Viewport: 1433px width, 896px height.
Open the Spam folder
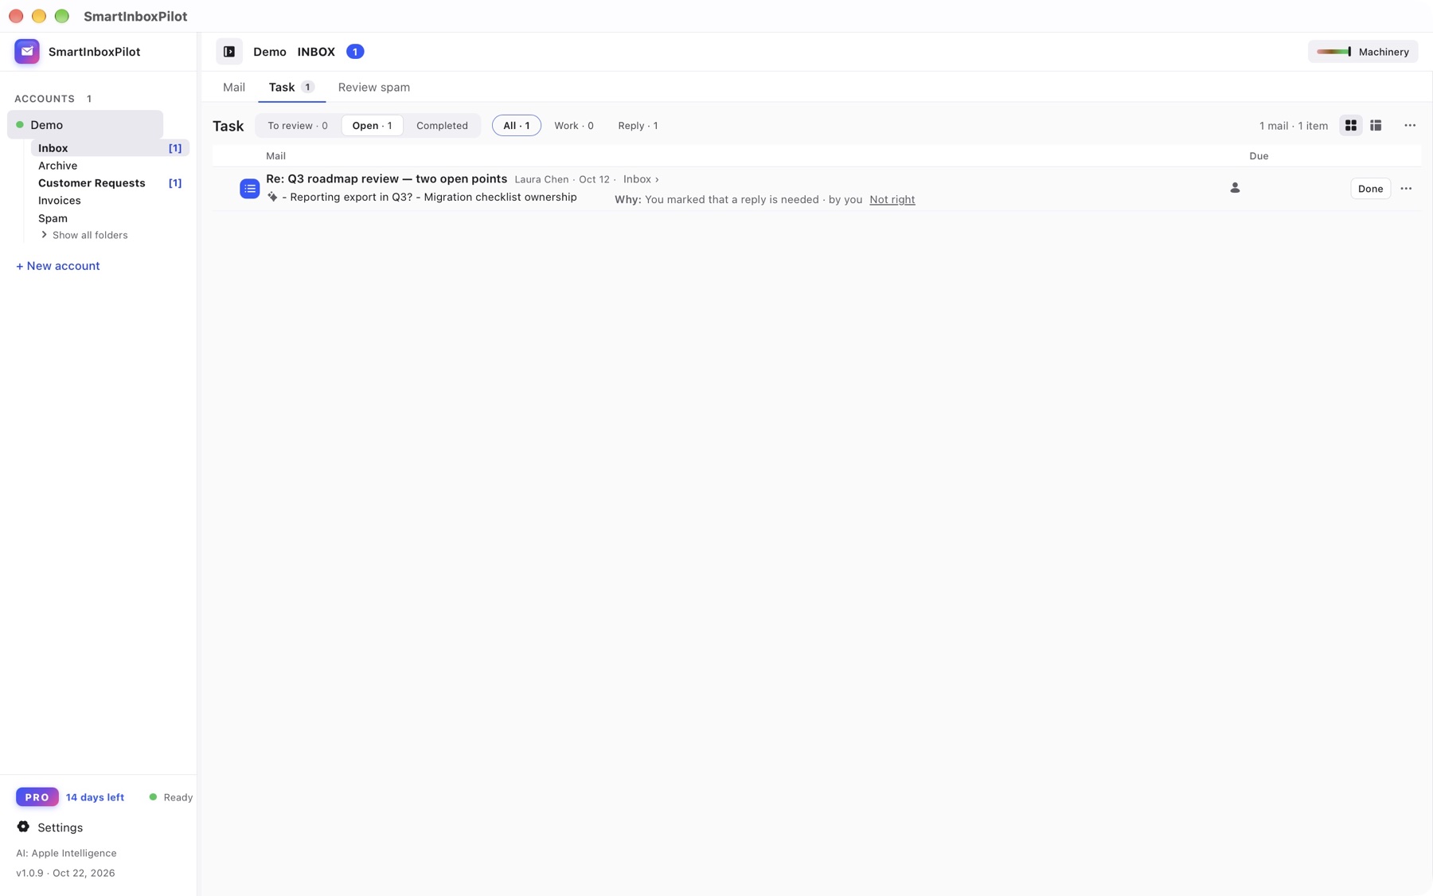pos(53,218)
